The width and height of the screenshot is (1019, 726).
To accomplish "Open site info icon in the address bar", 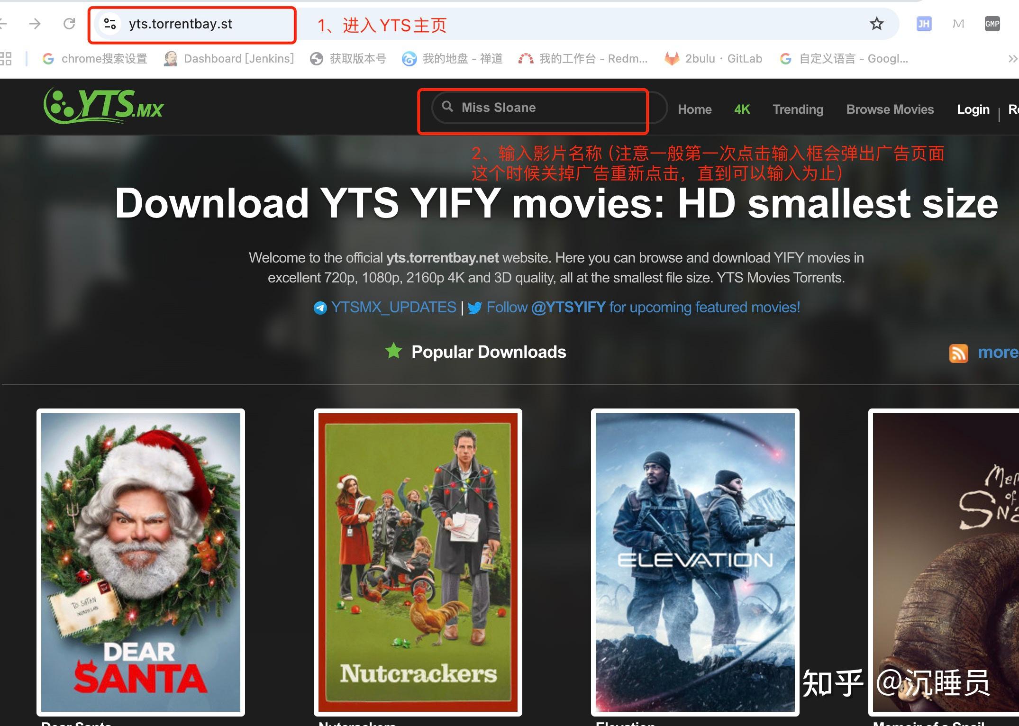I will [110, 24].
